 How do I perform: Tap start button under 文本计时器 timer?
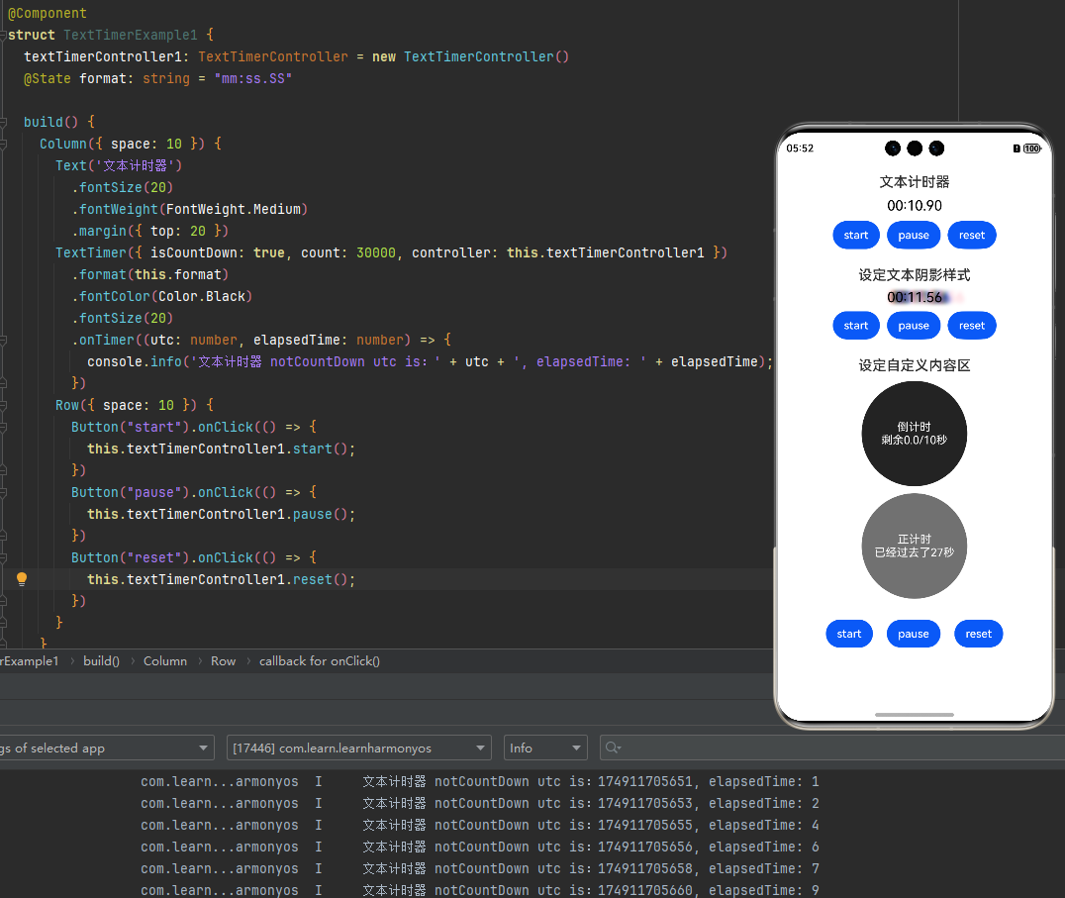point(856,235)
